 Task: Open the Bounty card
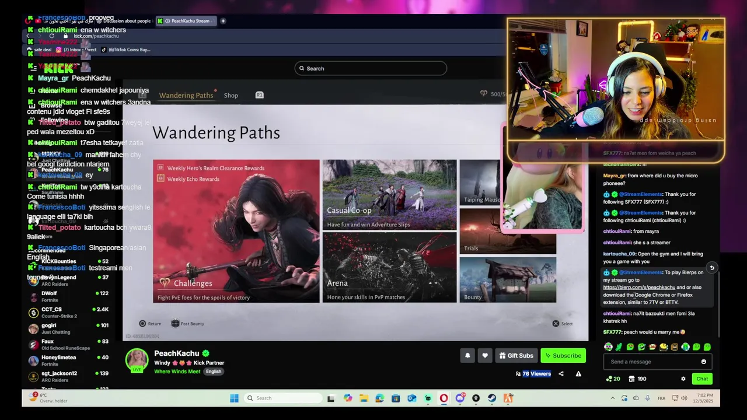(508, 279)
